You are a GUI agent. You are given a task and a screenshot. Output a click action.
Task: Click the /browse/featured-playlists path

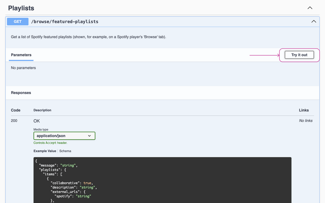coord(65,22)
